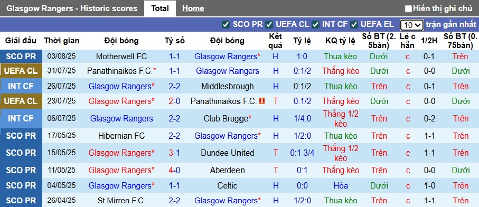Uncheck the UEFA CL filter checkbox
Viewport: 479px width, 207px height.
point(269,24)
